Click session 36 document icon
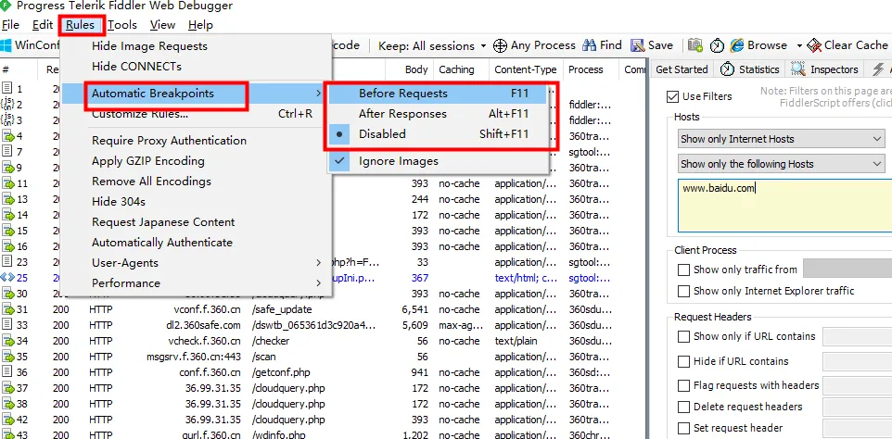 coord(7,372)
